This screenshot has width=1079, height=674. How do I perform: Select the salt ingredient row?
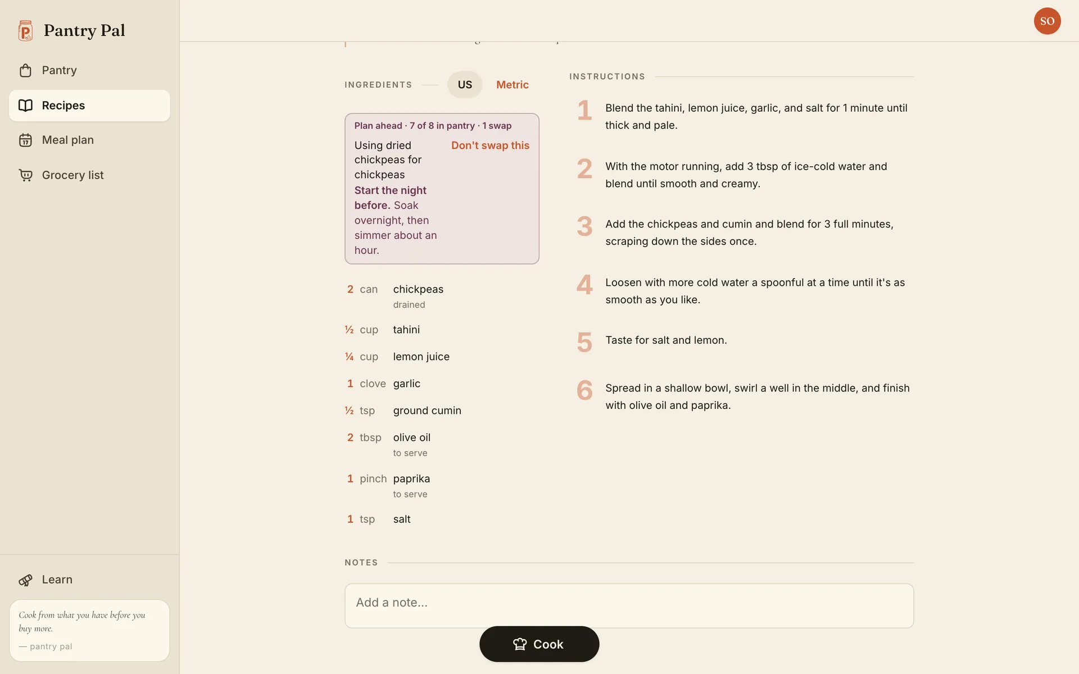(442, 519)
